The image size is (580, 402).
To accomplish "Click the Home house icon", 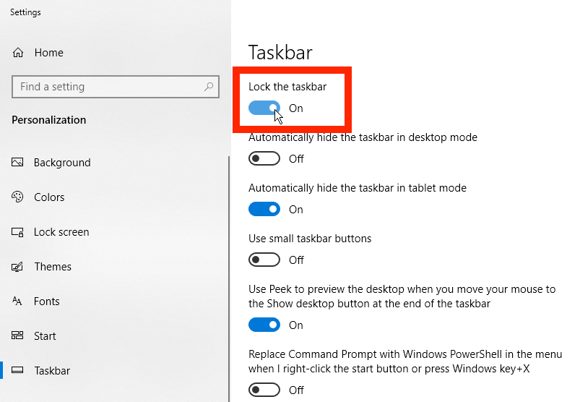I will point(18,53).
